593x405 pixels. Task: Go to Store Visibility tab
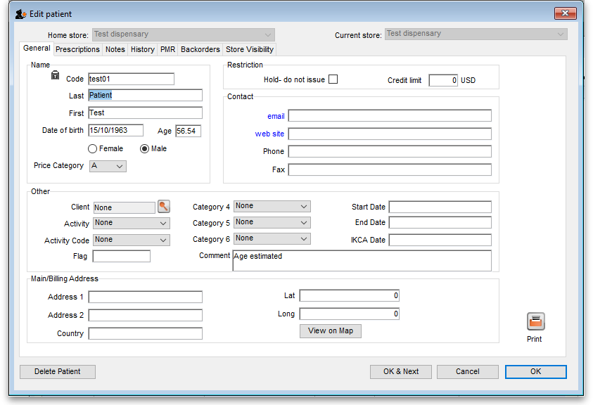pyautogui.click(x=249, y=49)
